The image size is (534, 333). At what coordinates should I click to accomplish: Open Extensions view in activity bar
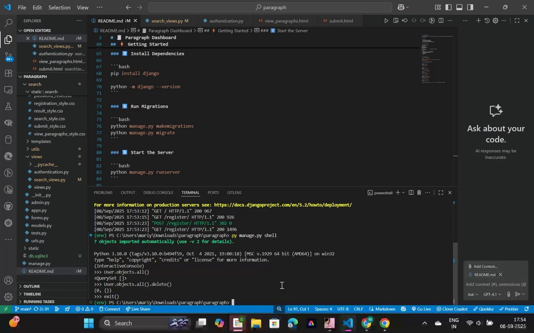[8, 73]
